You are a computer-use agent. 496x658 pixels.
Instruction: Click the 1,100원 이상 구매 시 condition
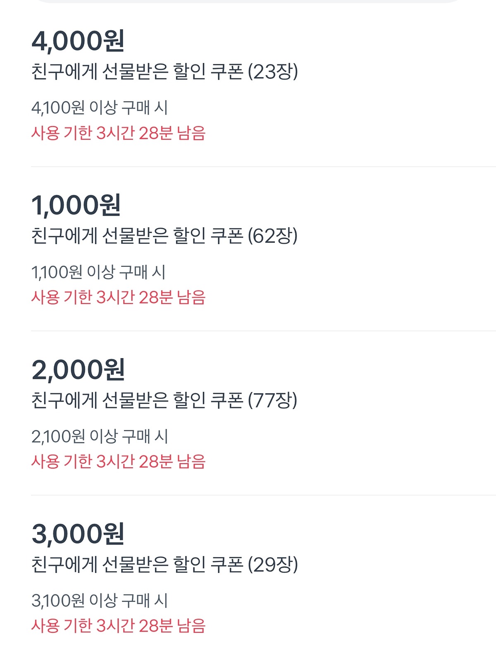(98, 272)
